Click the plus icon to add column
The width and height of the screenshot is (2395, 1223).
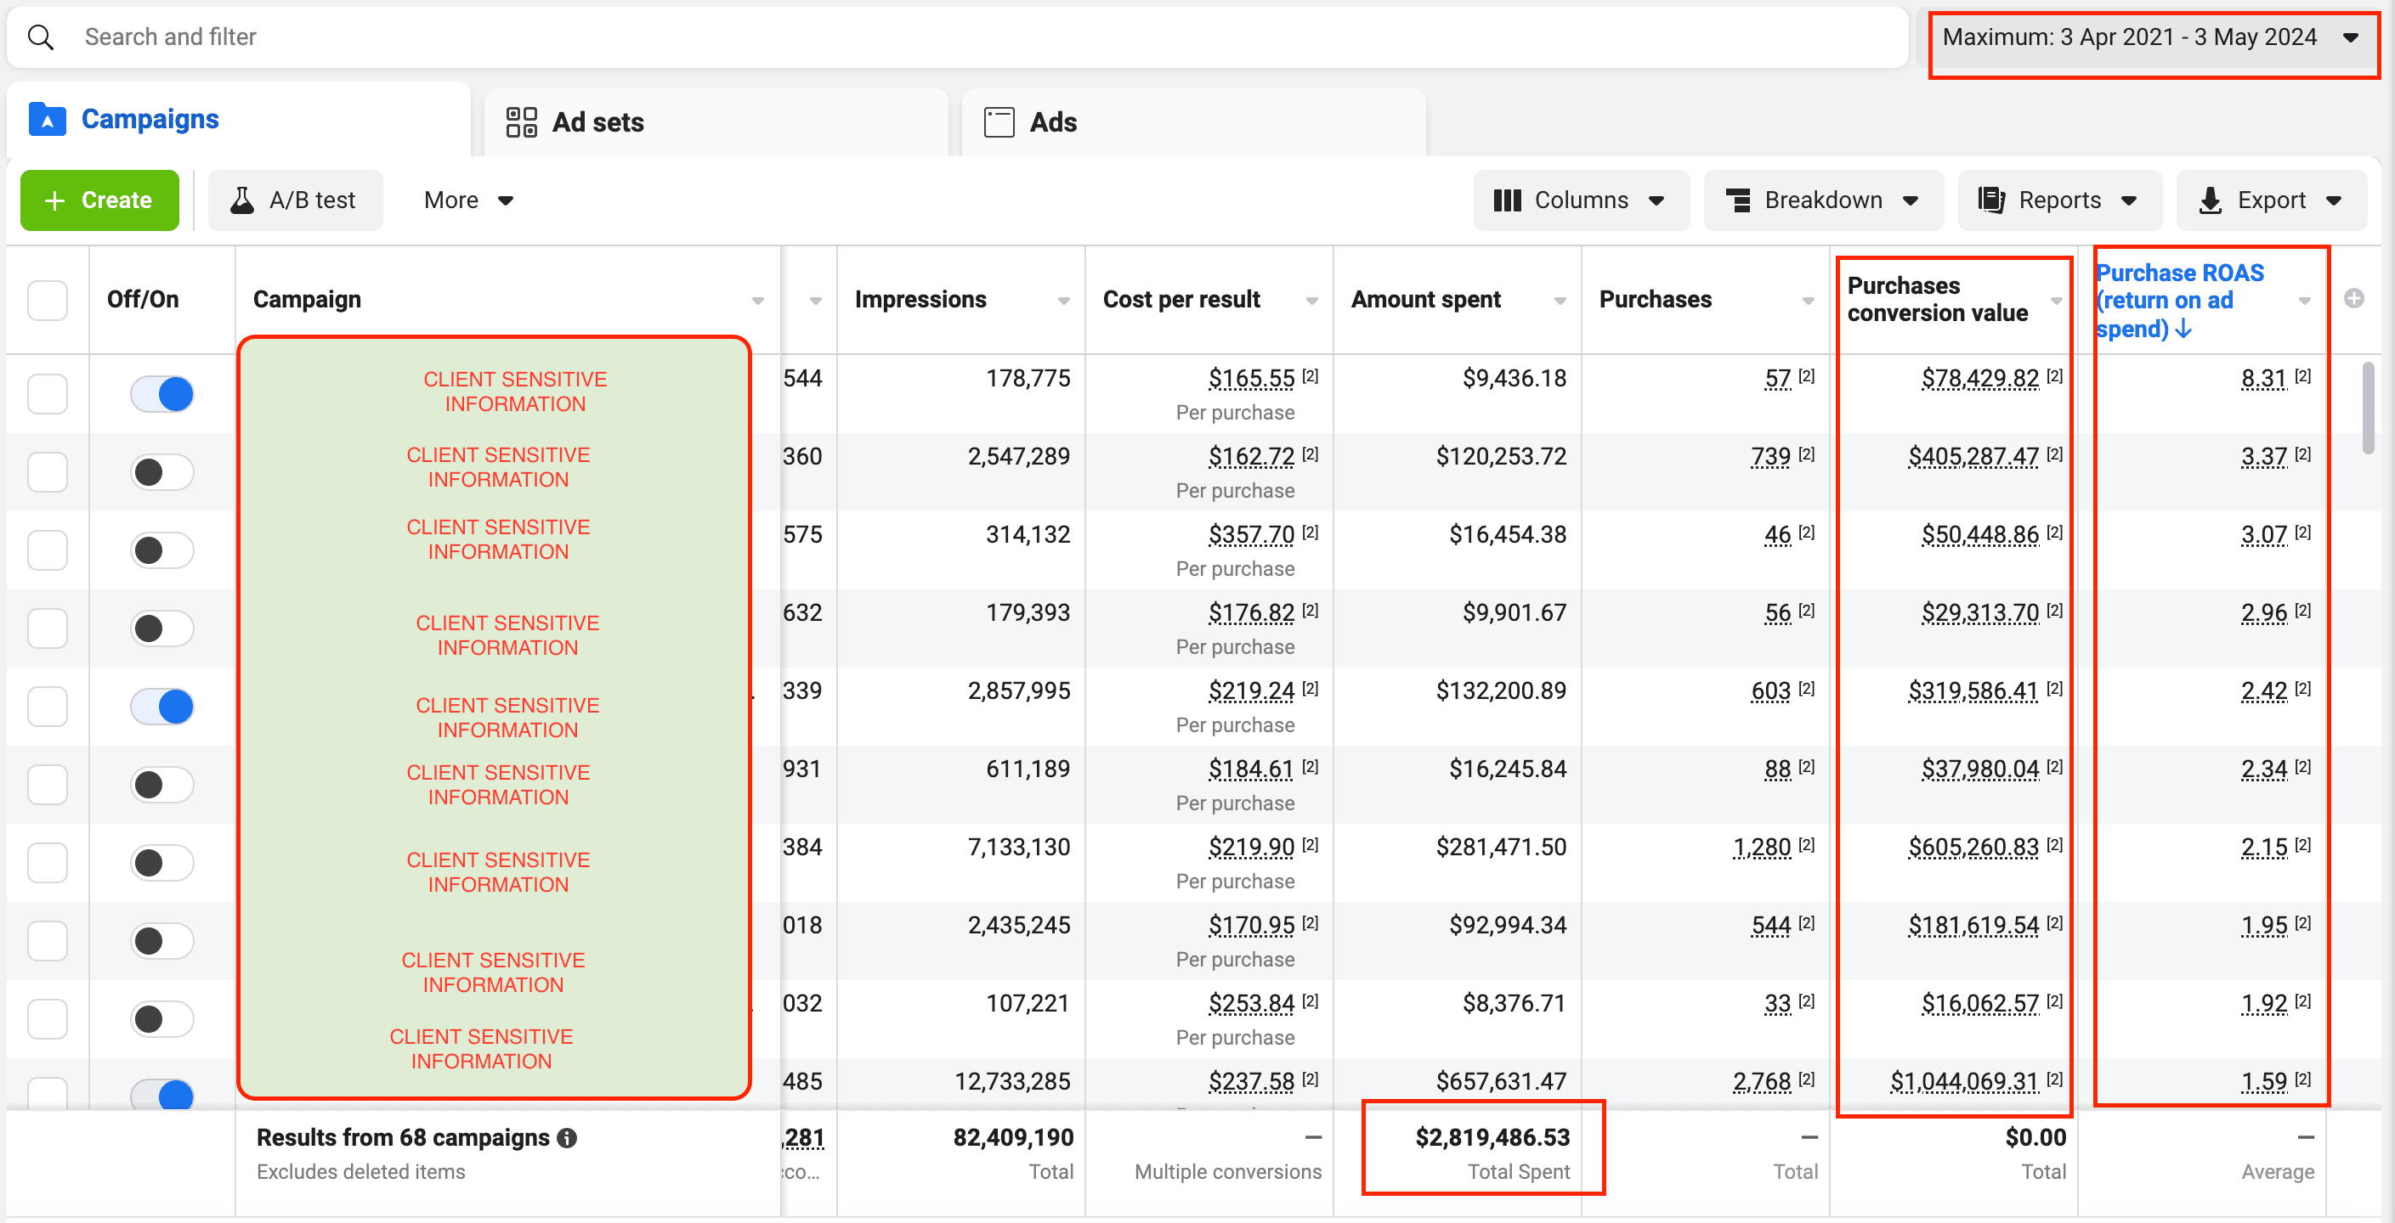tap(2353, 298)
